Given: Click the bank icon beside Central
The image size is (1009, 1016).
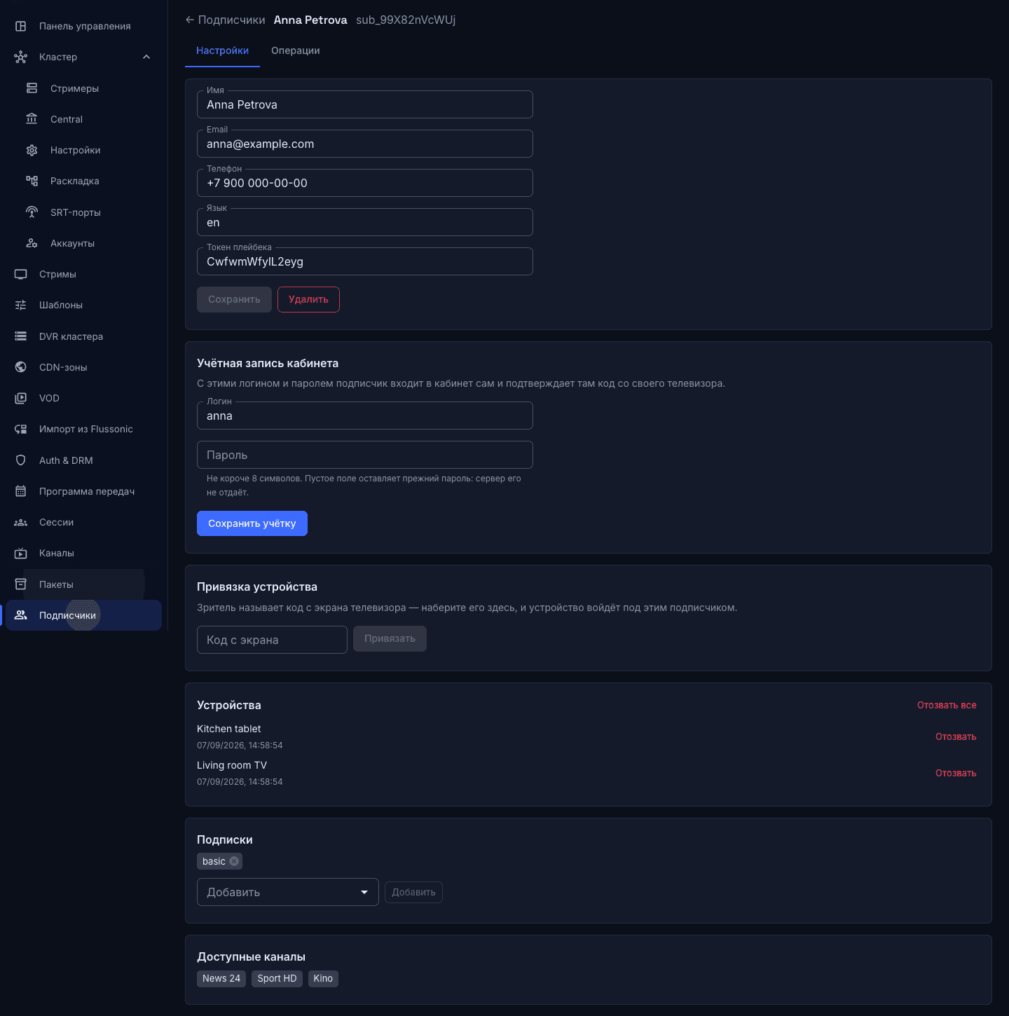Looking at the screenshot, I should (32, 119).
